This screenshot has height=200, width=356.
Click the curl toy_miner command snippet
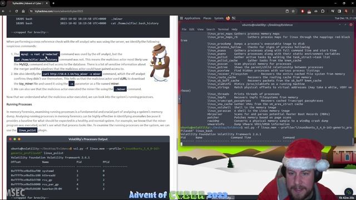72,74
